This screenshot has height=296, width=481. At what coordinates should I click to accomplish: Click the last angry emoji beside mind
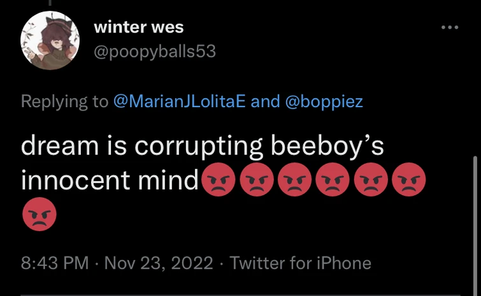point(408,182)
